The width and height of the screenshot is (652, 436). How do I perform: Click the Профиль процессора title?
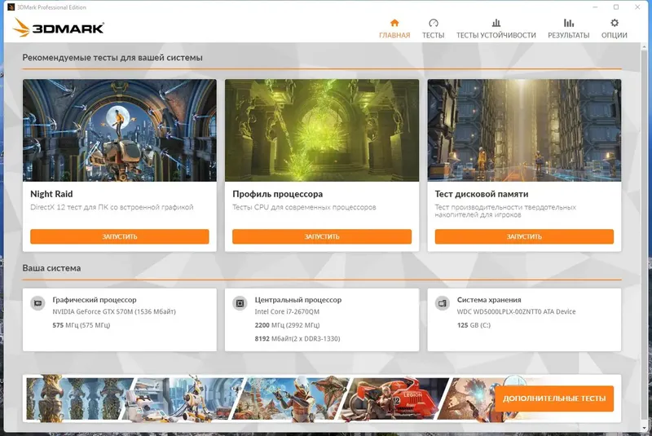[277, 194]
